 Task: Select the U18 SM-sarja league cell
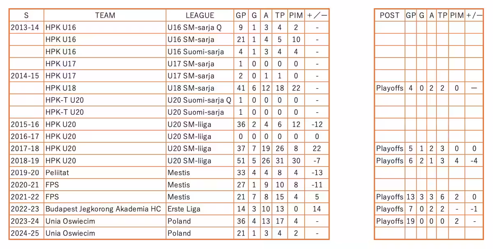(x=191, y=88)
